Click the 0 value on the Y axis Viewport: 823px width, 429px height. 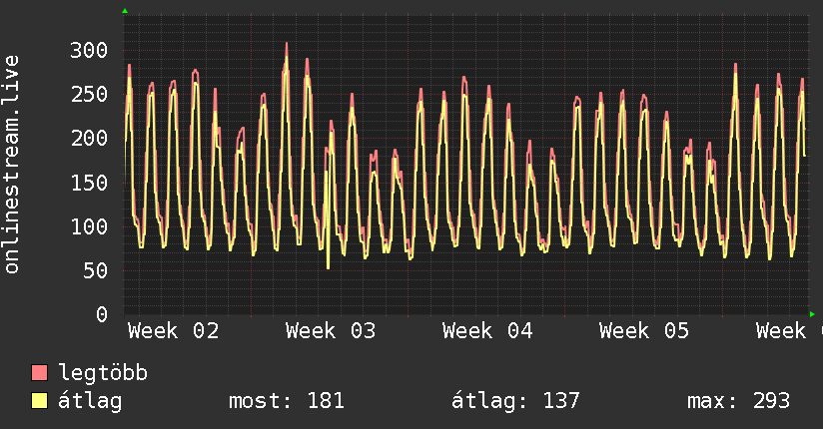101,314
